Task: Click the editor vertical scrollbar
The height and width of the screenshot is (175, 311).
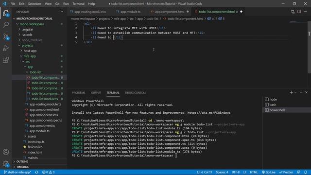Action: click(309, 47)
